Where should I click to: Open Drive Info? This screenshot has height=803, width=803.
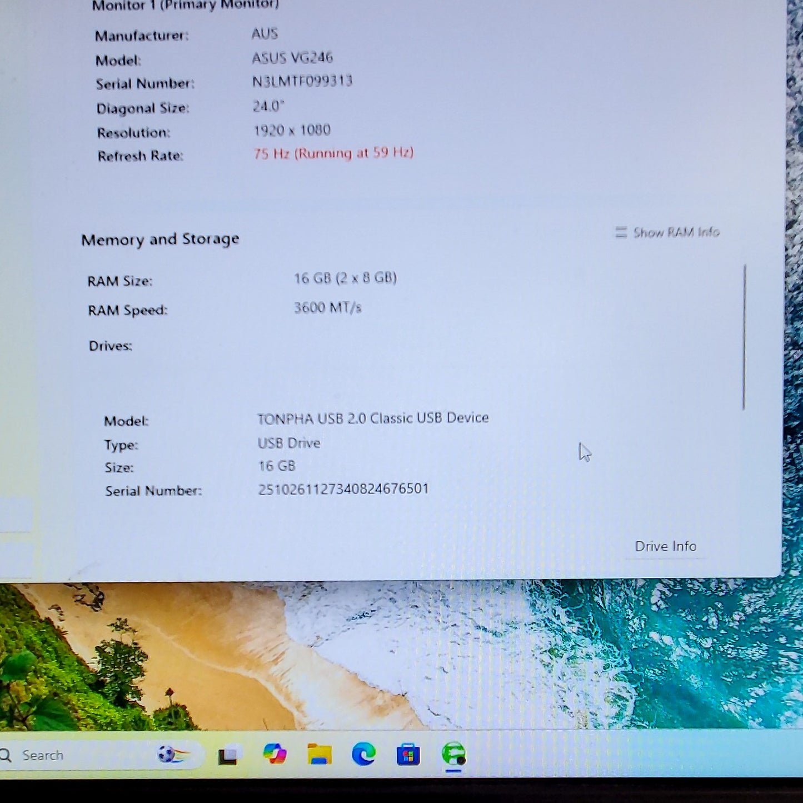[x=666, y=546]
